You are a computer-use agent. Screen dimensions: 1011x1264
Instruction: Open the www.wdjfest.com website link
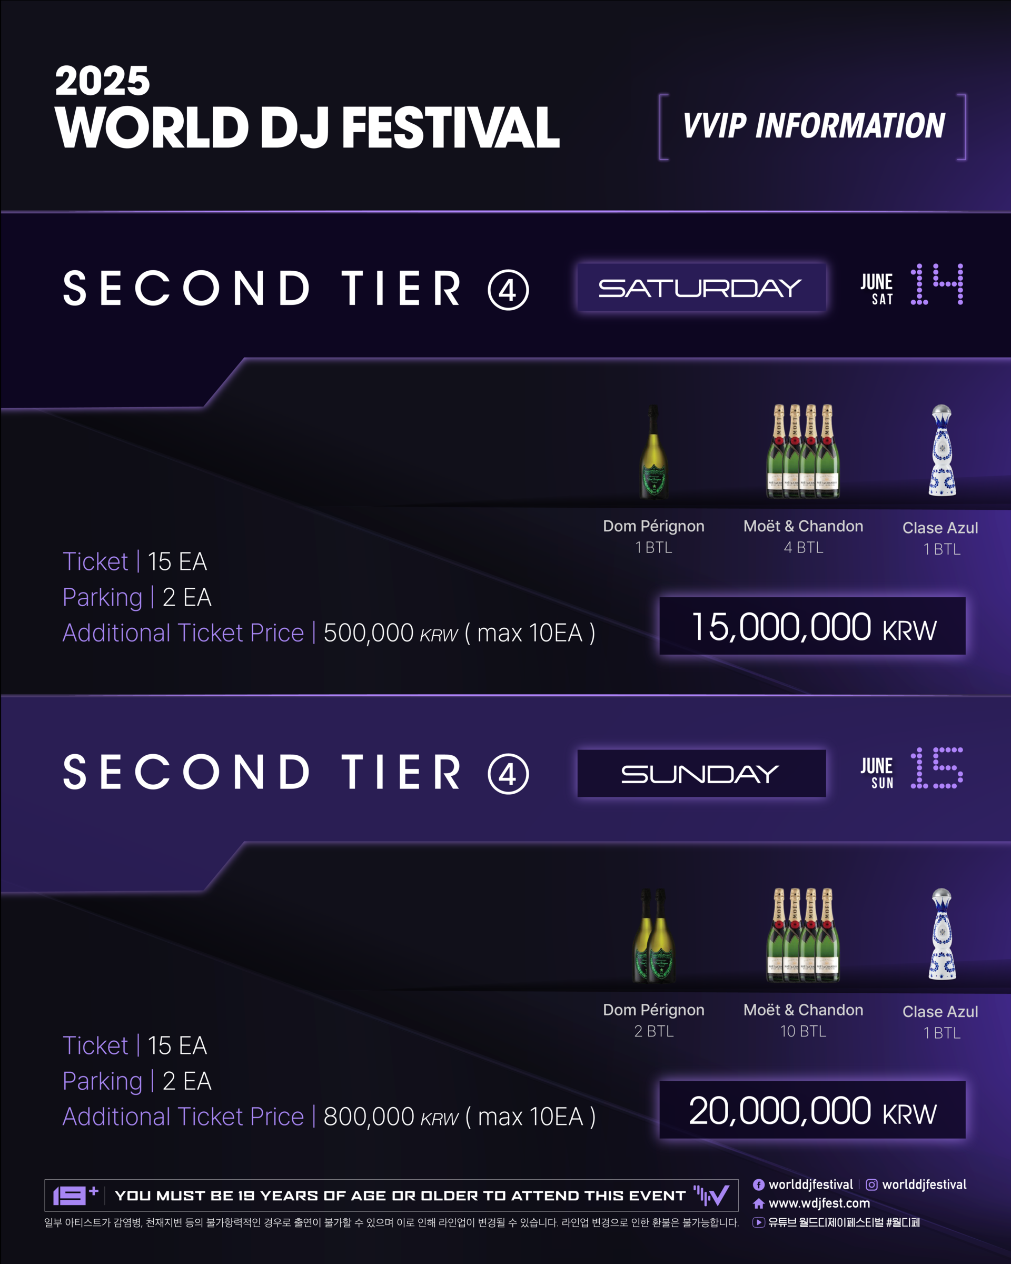tap(819, 1203)
